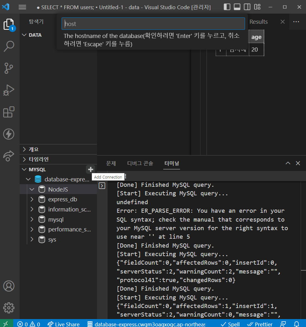Open errors and warnings status indicator

(29, 324)
